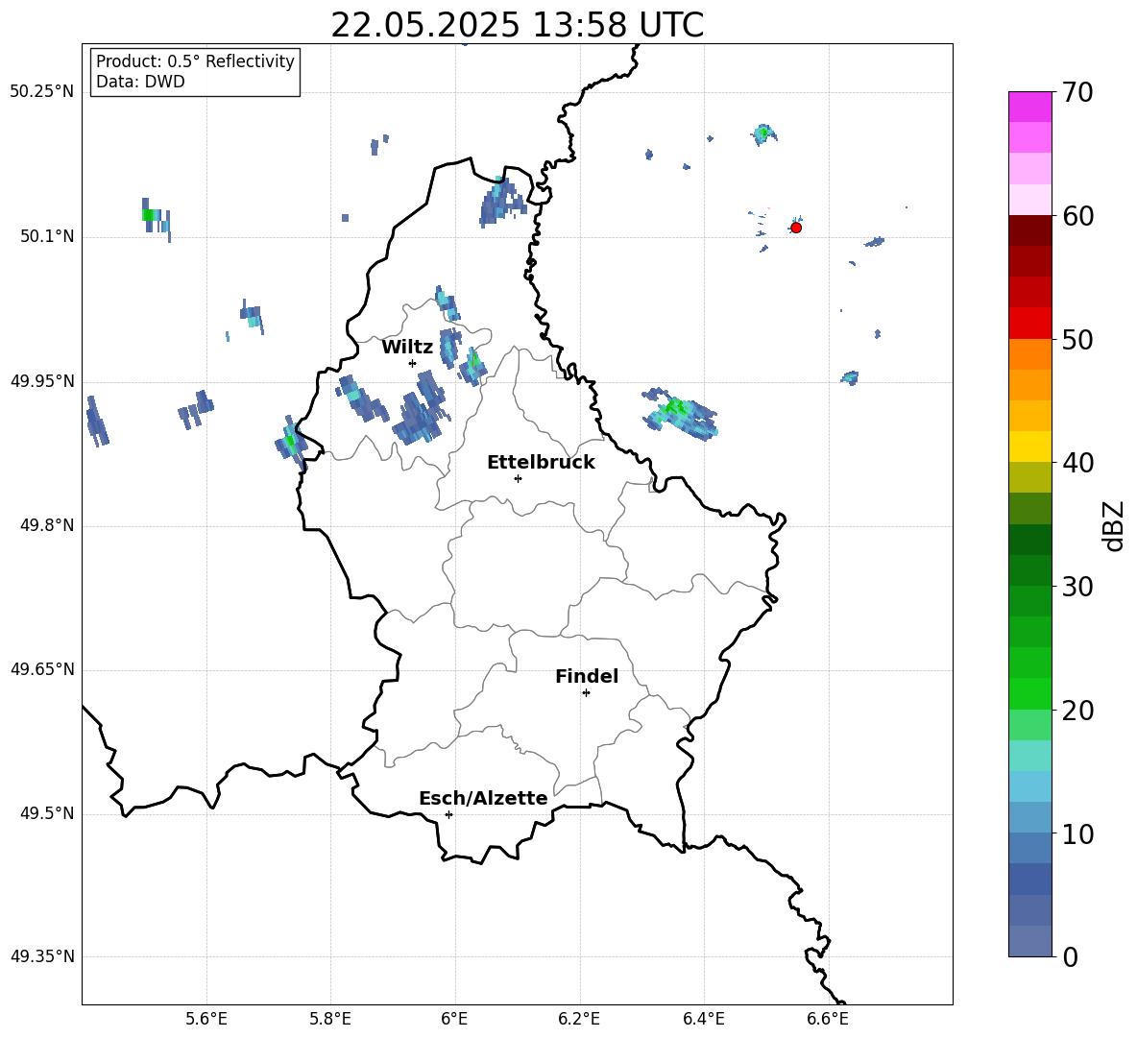The height and width of the screenshot is (1038, 1137).
Task: Click the 49.65°N latitude label
Action: pos(42,669)
